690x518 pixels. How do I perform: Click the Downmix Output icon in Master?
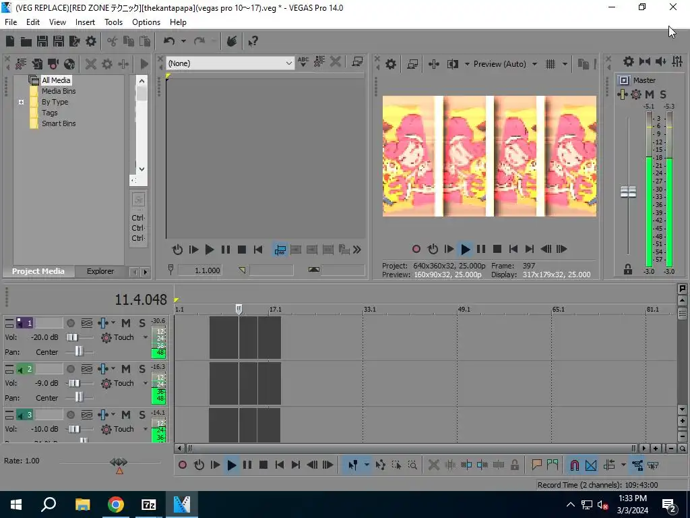(x=645, y=61)
